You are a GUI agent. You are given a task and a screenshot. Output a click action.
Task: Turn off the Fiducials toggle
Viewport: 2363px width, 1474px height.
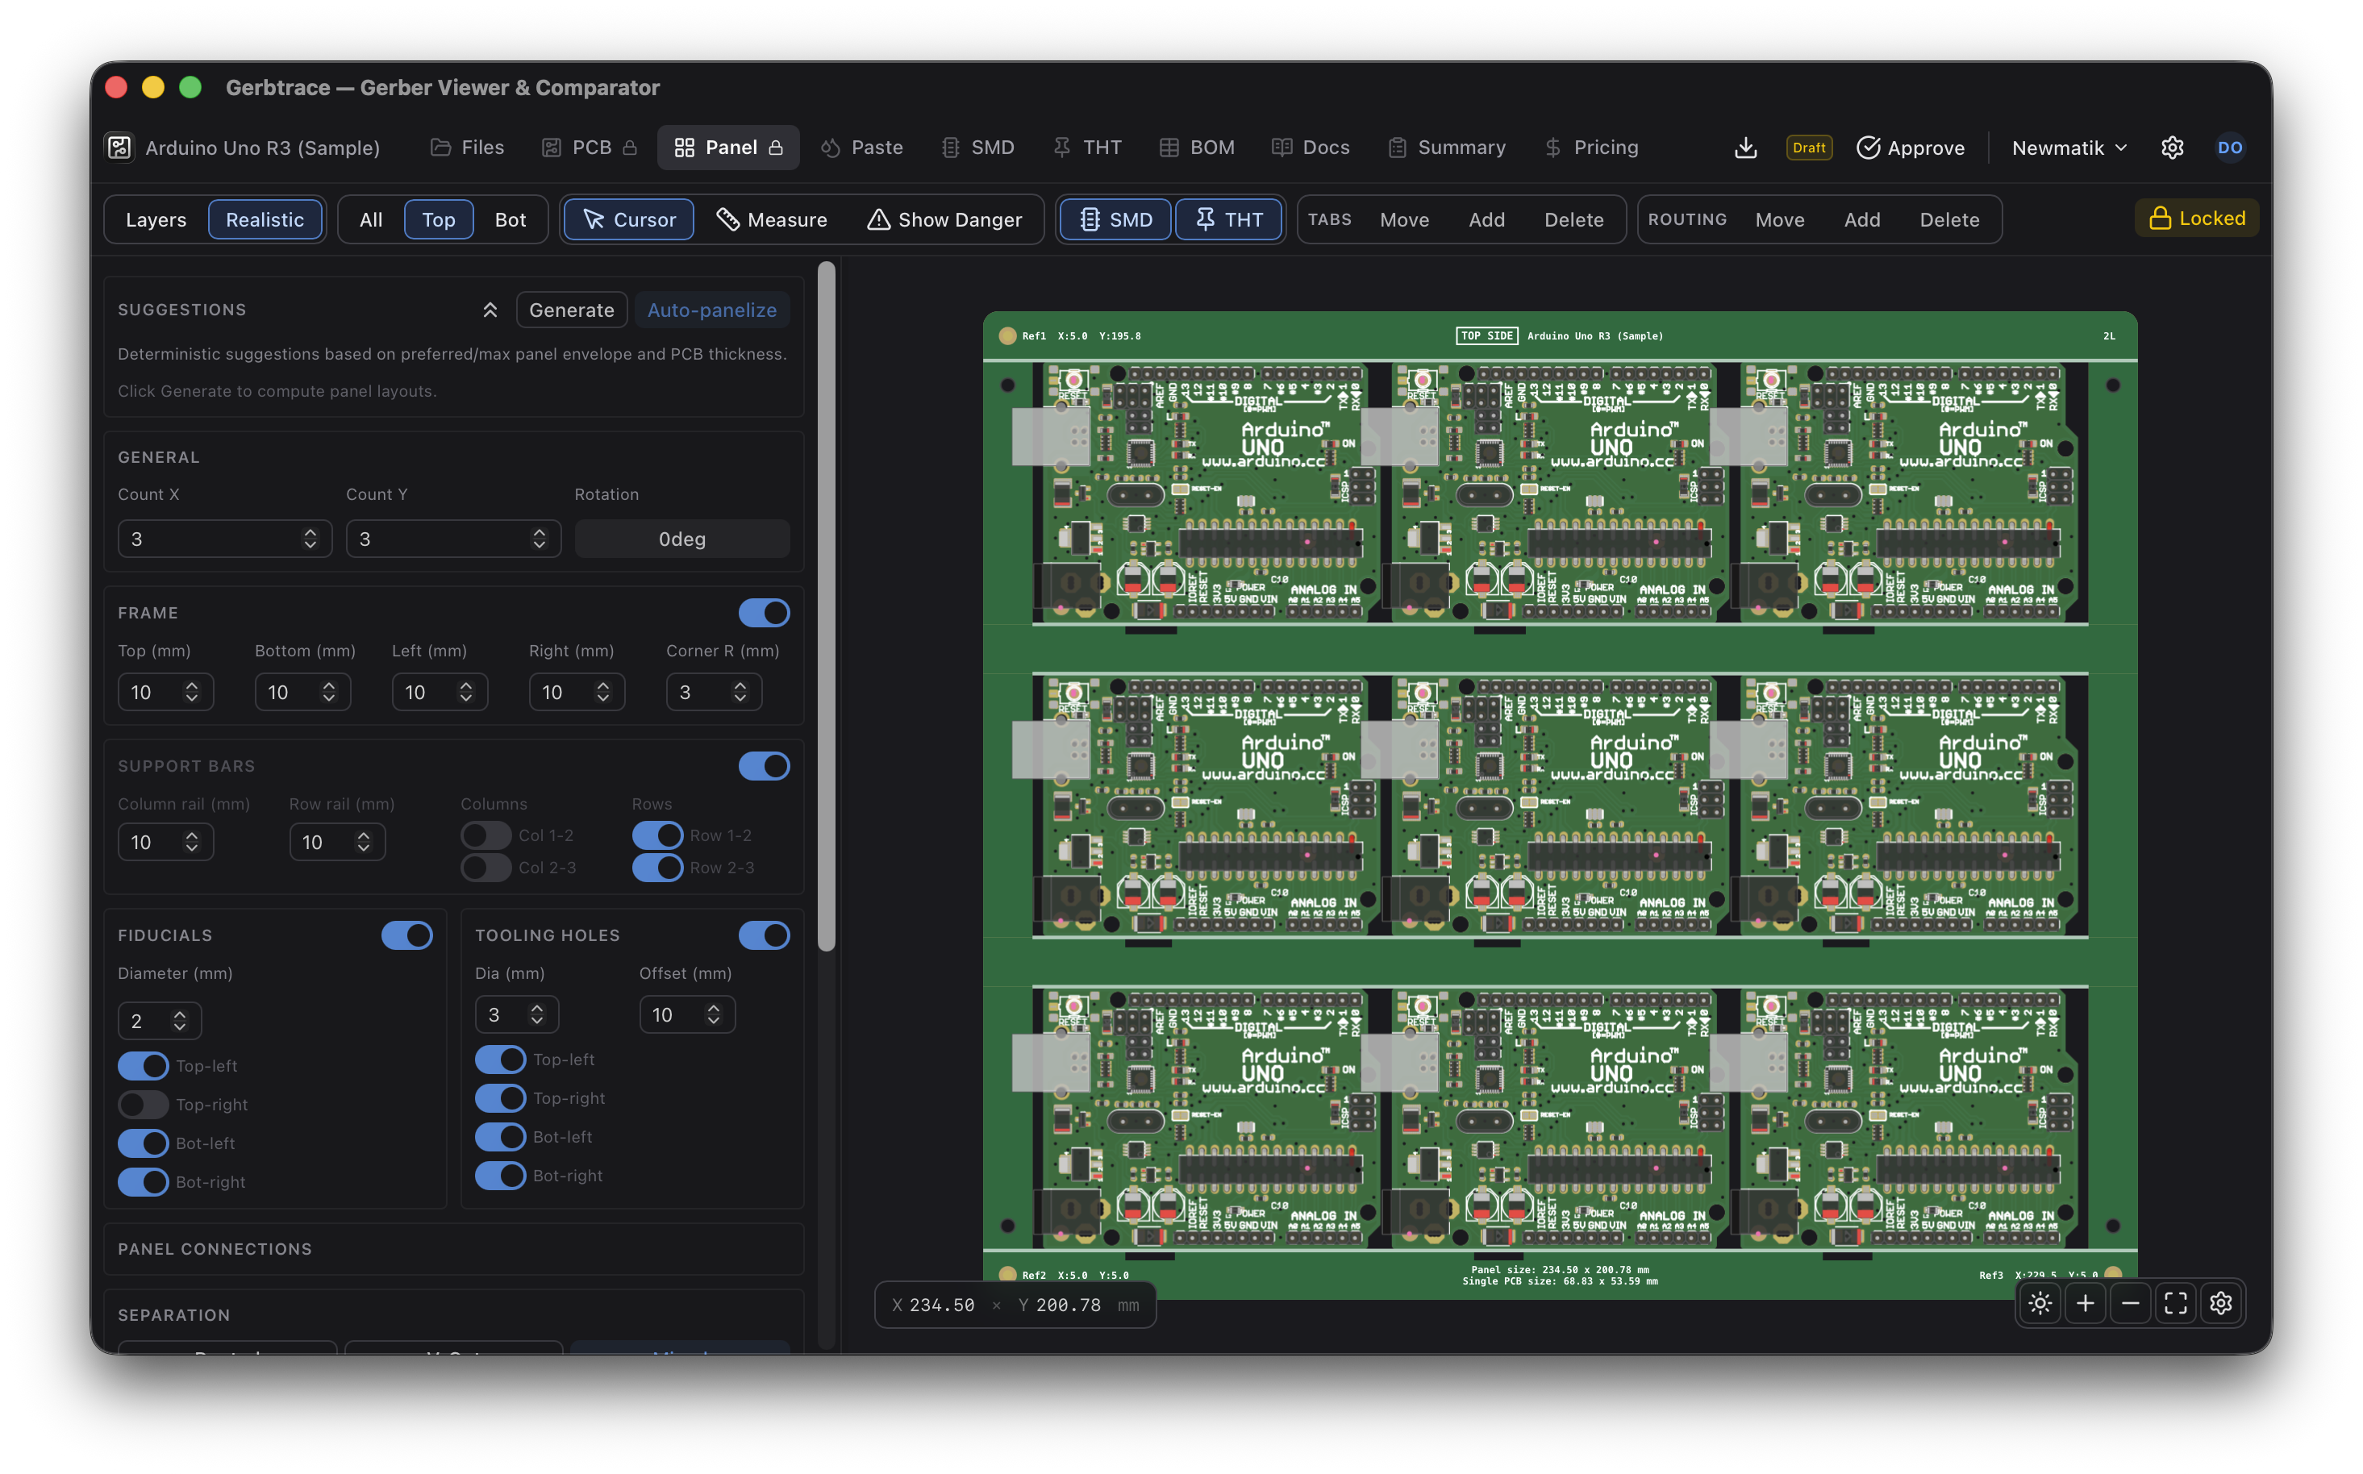click(x=406, y=935)
